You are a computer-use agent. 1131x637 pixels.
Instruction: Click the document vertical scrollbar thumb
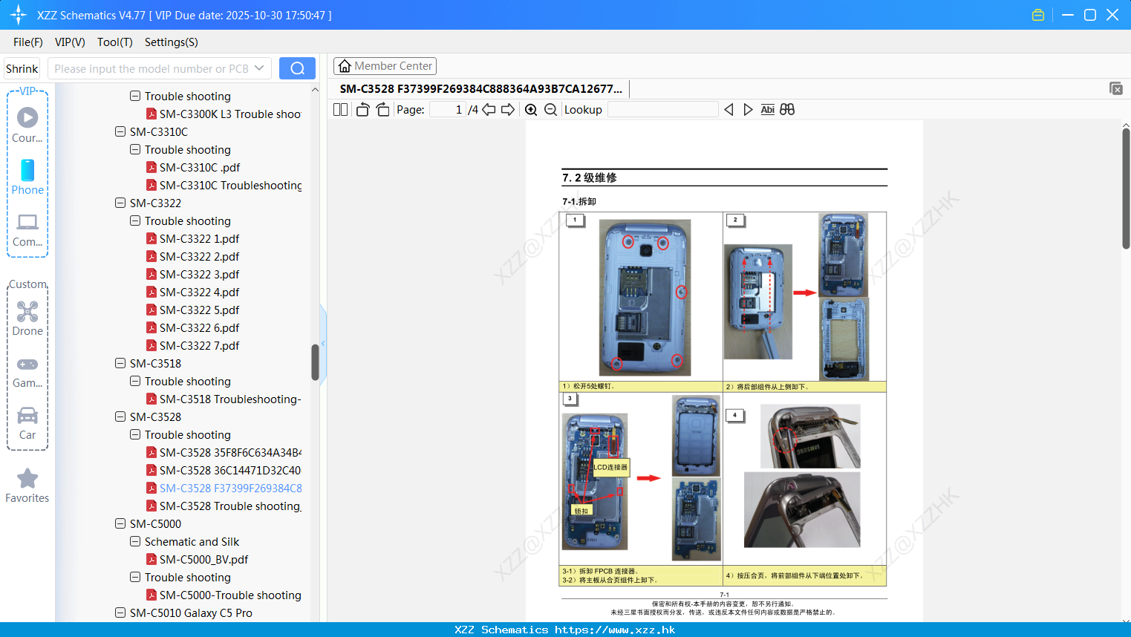click(x=1126, y=188)
